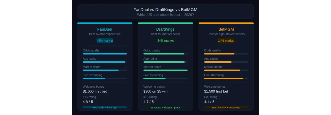
Task: Click FanDuel's 'iOS rating' label
Action: pos(89,97)
